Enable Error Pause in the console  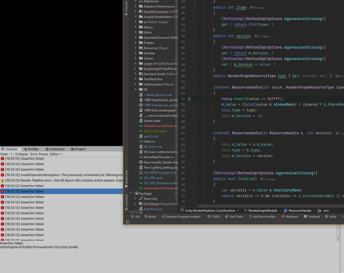coord(39,154)
